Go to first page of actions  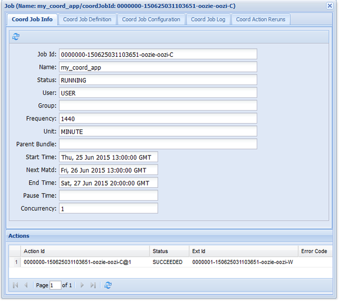pos(15,285)
